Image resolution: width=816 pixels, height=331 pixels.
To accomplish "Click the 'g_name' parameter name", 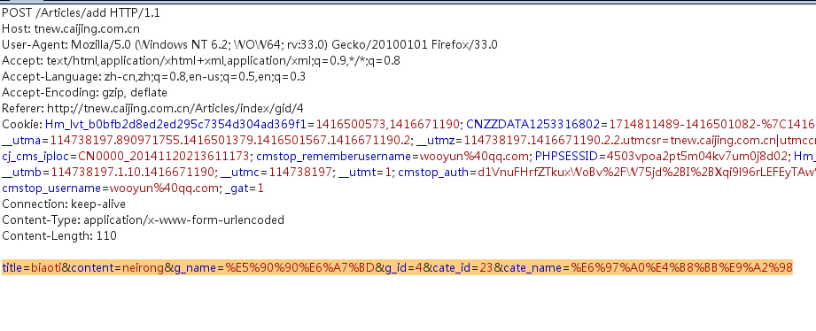I will tap(195, 267).
